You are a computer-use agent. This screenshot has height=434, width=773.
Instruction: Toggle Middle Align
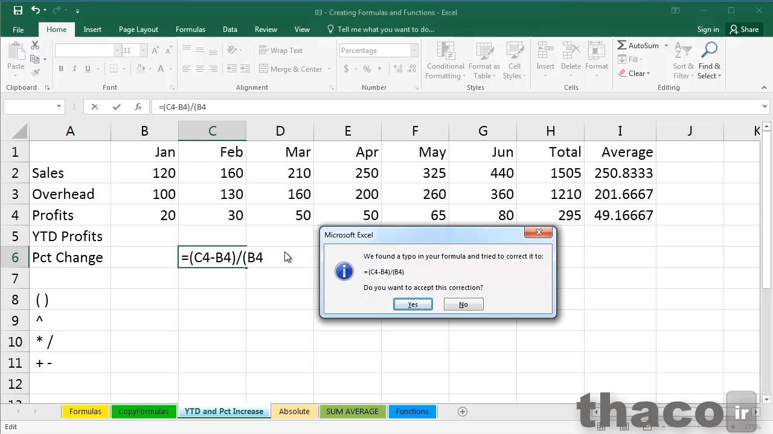(200, 51)
